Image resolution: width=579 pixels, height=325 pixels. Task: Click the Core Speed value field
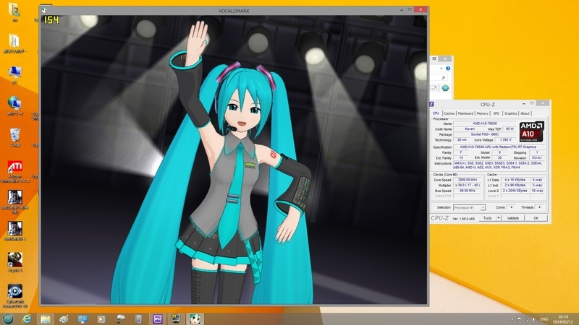(467, 180)
